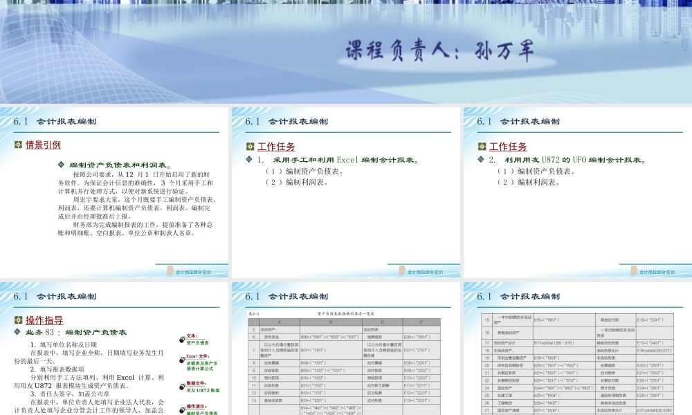
Task: Click the 数据文件: label
Action: point(196,384)
